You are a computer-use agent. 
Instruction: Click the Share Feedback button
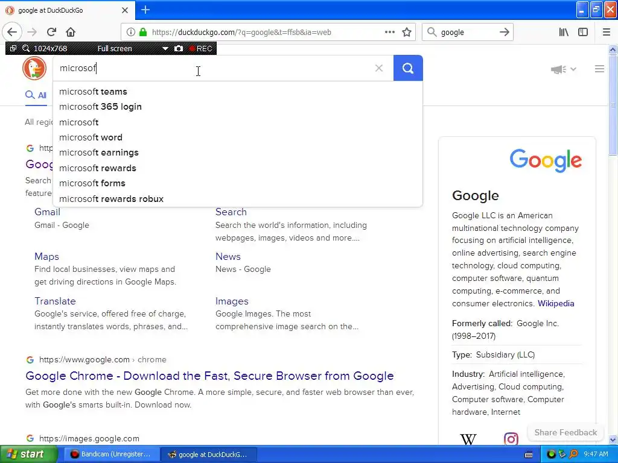click(565, 432)
